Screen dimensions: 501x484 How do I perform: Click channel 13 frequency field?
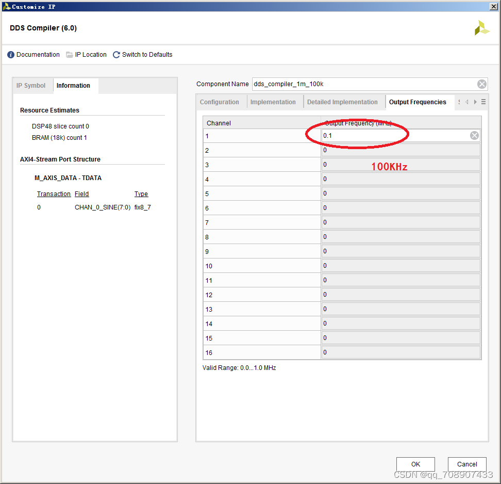[400, 309]
